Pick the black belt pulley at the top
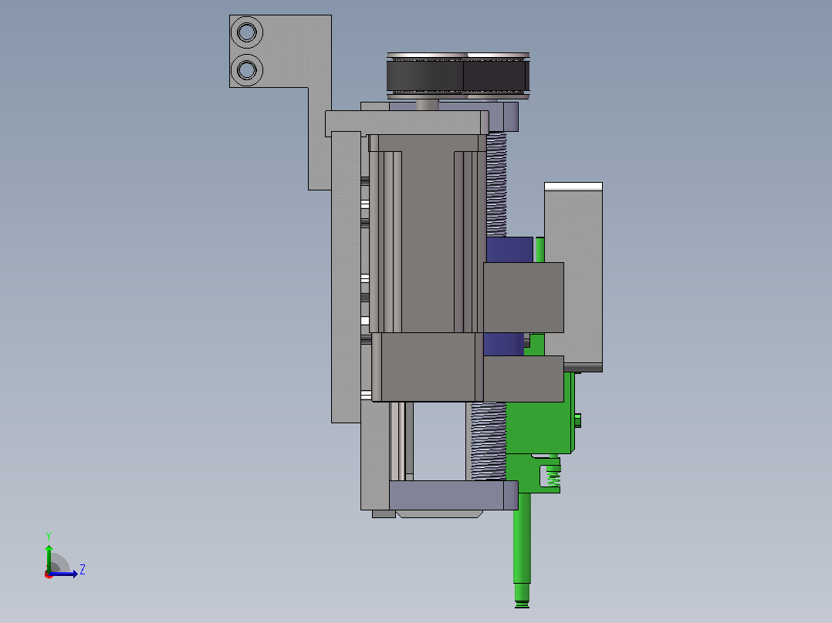Screen dimensions: 832x623 (458, 76)
